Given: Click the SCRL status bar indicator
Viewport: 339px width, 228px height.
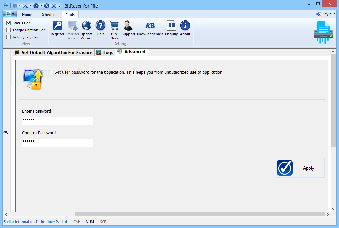Looking at the screenshot, I should [x=104, y=222].
